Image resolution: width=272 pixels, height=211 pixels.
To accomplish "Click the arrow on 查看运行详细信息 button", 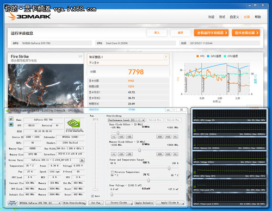I will pyautogui.click(x=226, y=33).
